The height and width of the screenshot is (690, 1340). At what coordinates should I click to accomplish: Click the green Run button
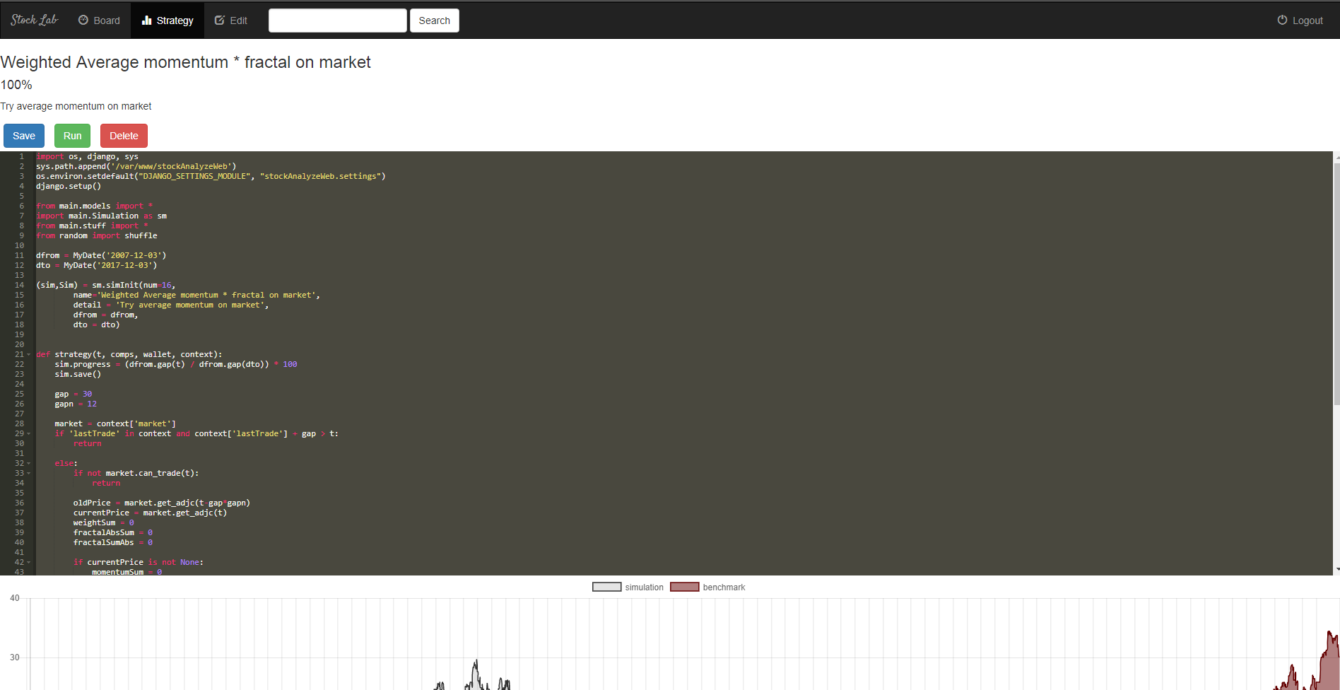click(x=72, y=135)
